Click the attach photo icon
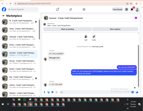The width and height of the screenshot is (143, 111). (48, 92)
